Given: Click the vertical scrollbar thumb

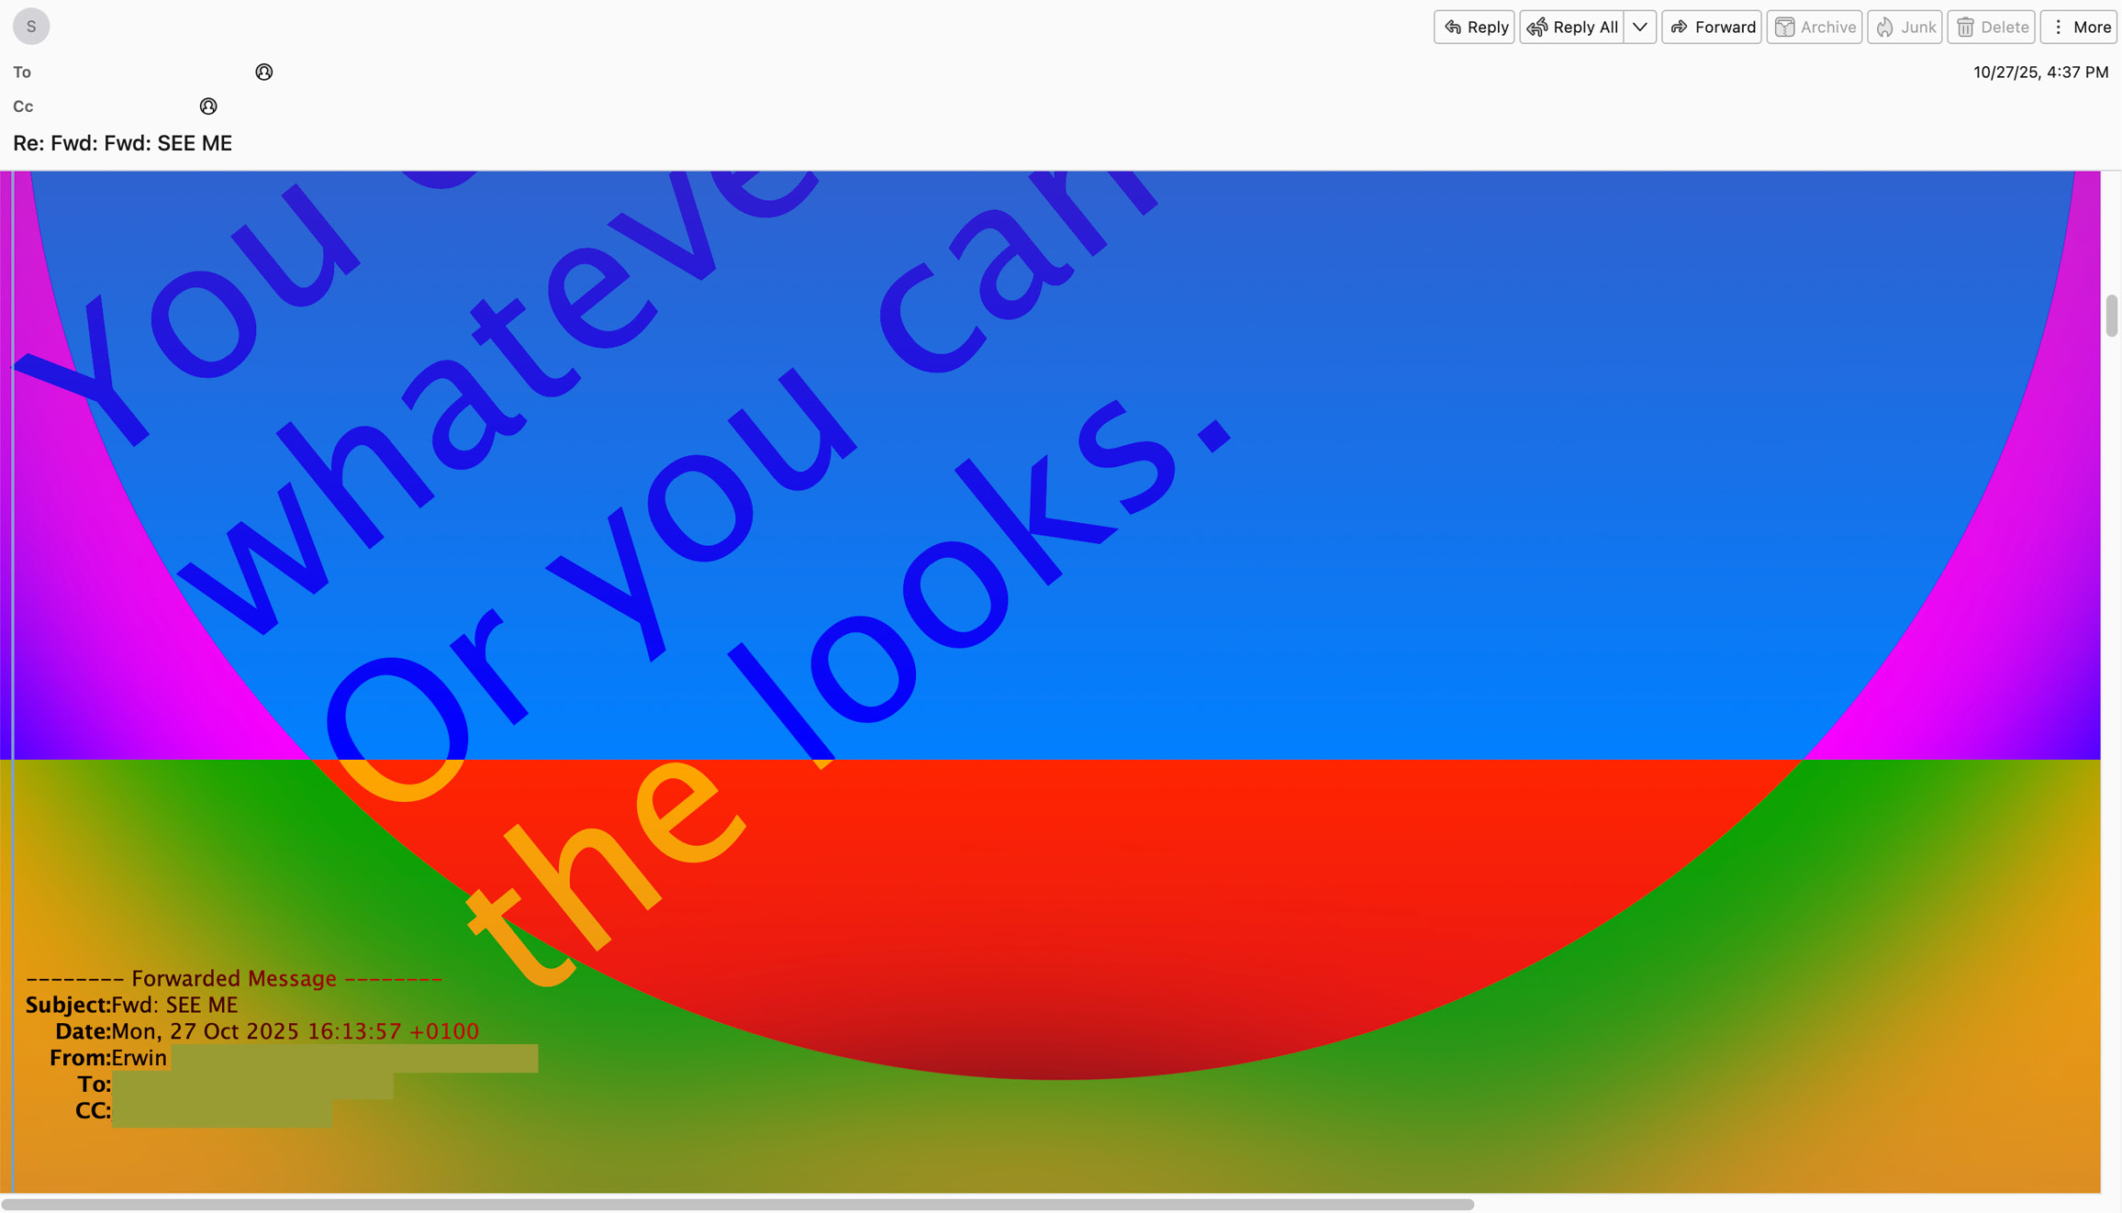Looking at the screenshot, I should click(2111, 316).
